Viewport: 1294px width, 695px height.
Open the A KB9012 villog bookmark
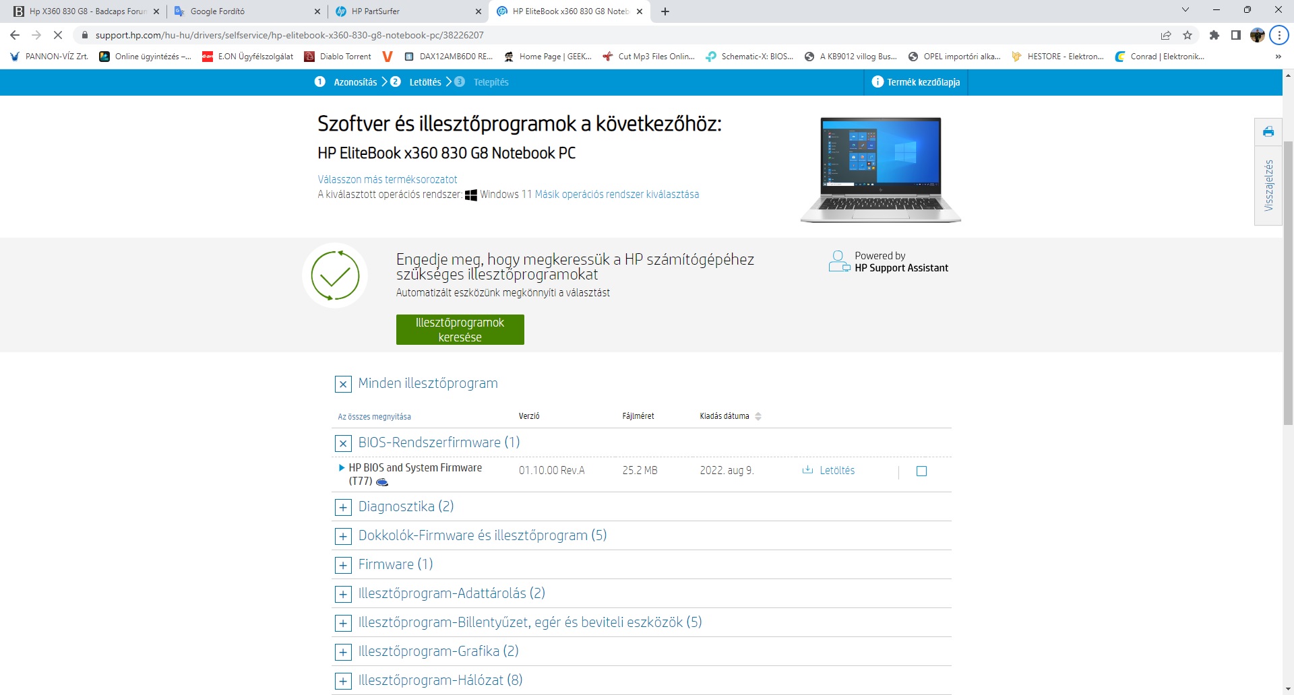pos(851,57)
